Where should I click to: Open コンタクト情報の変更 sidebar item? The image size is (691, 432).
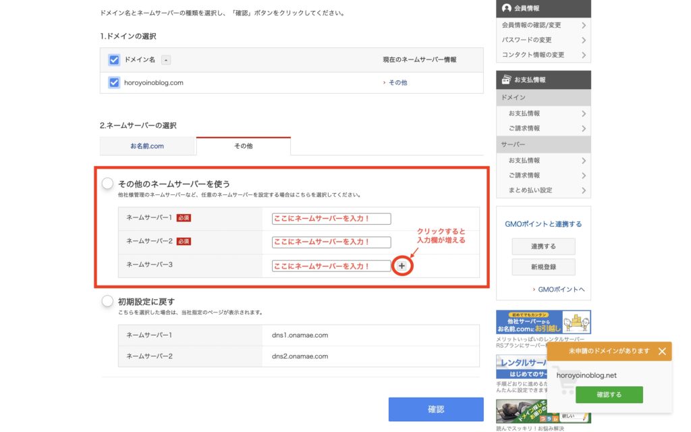[543, 55]
